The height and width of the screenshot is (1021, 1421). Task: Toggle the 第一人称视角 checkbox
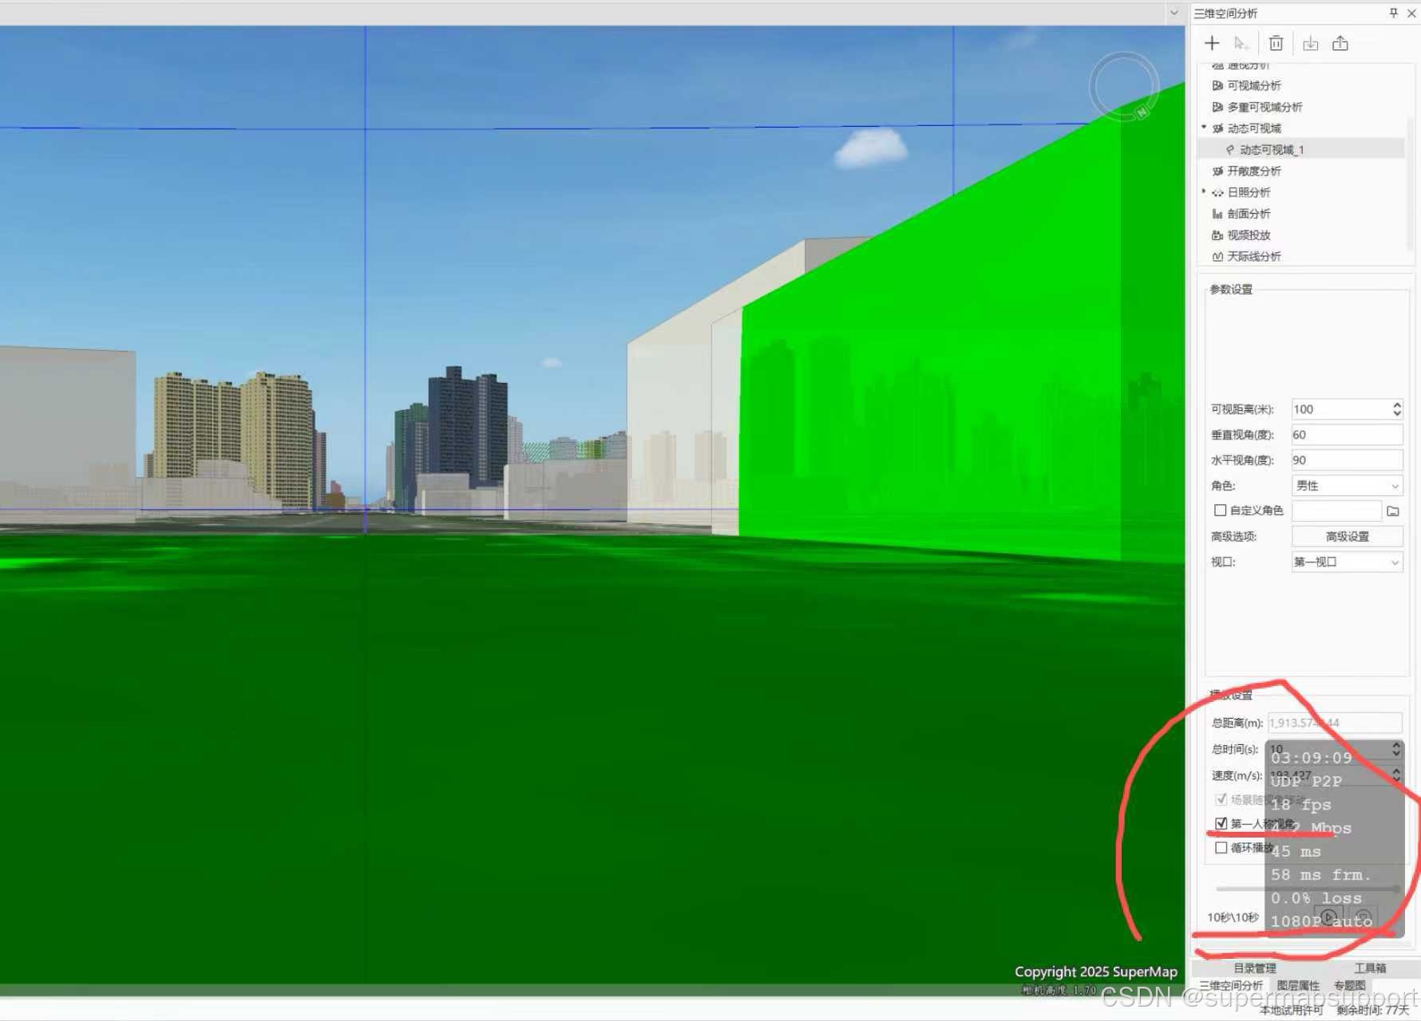click(x=1221, y=823)
